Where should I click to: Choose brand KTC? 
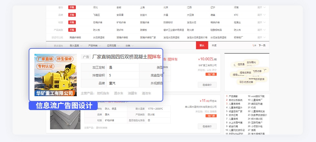point(236,15)
